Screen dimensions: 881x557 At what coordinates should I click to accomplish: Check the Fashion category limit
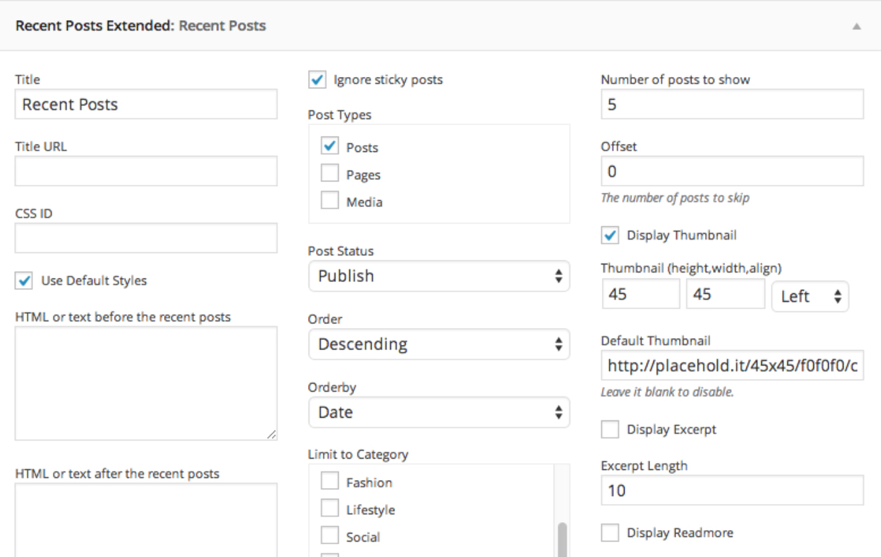pos(329,481)
